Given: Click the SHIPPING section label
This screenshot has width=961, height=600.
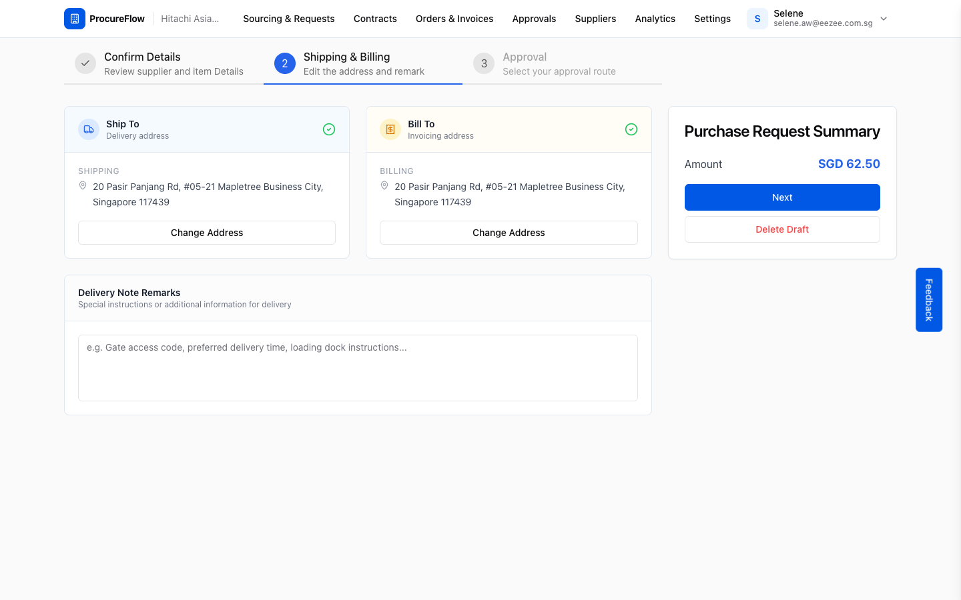Looking at the screenshot, I should point(99,171).
